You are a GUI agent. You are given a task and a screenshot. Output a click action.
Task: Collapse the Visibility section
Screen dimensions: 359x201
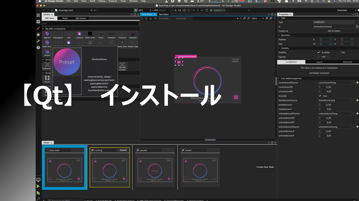(279, 48)
